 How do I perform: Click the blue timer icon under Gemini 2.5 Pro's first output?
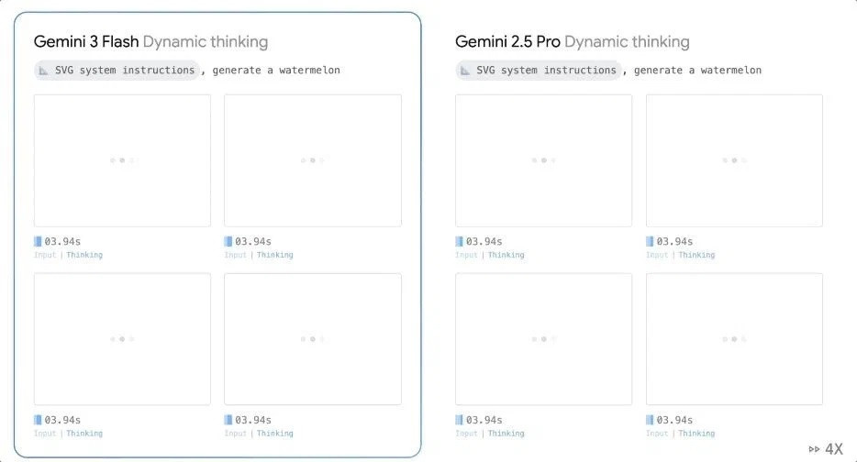click(460, 241)
